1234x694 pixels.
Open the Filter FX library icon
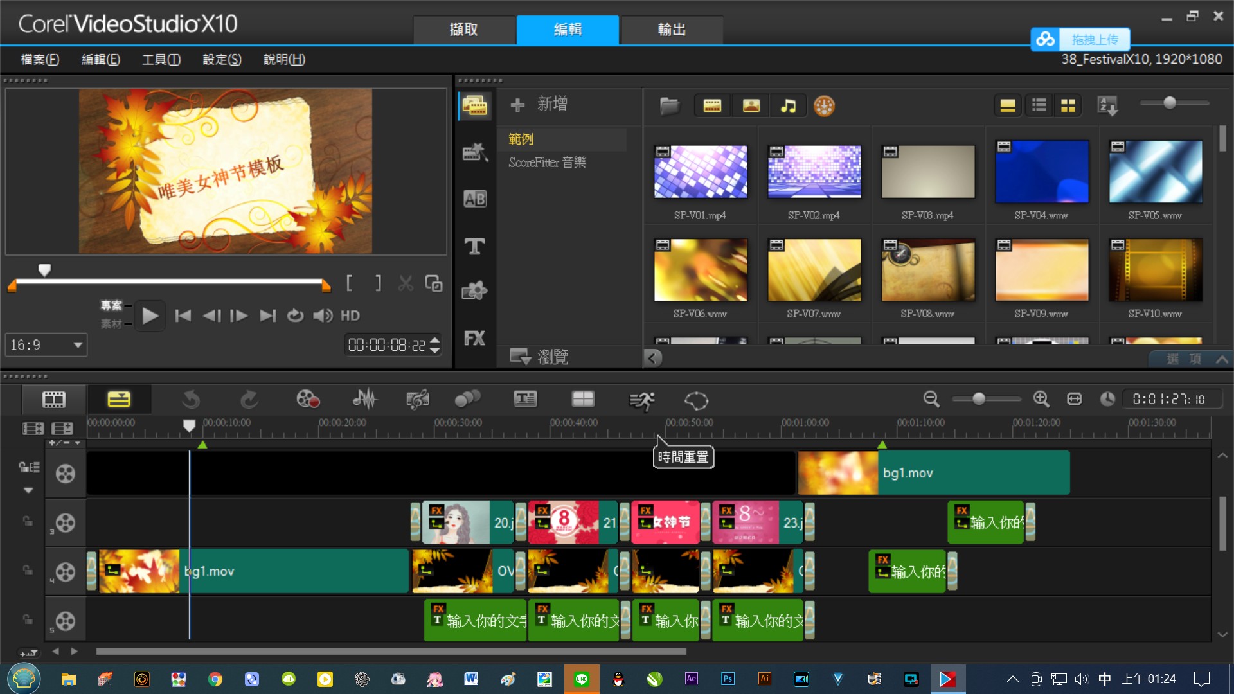[474, 339]
